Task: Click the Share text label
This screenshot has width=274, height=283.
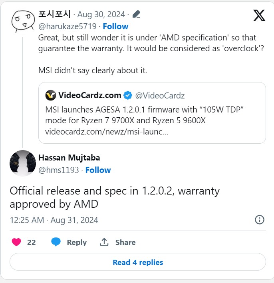Action: click(x=125, y=243)
